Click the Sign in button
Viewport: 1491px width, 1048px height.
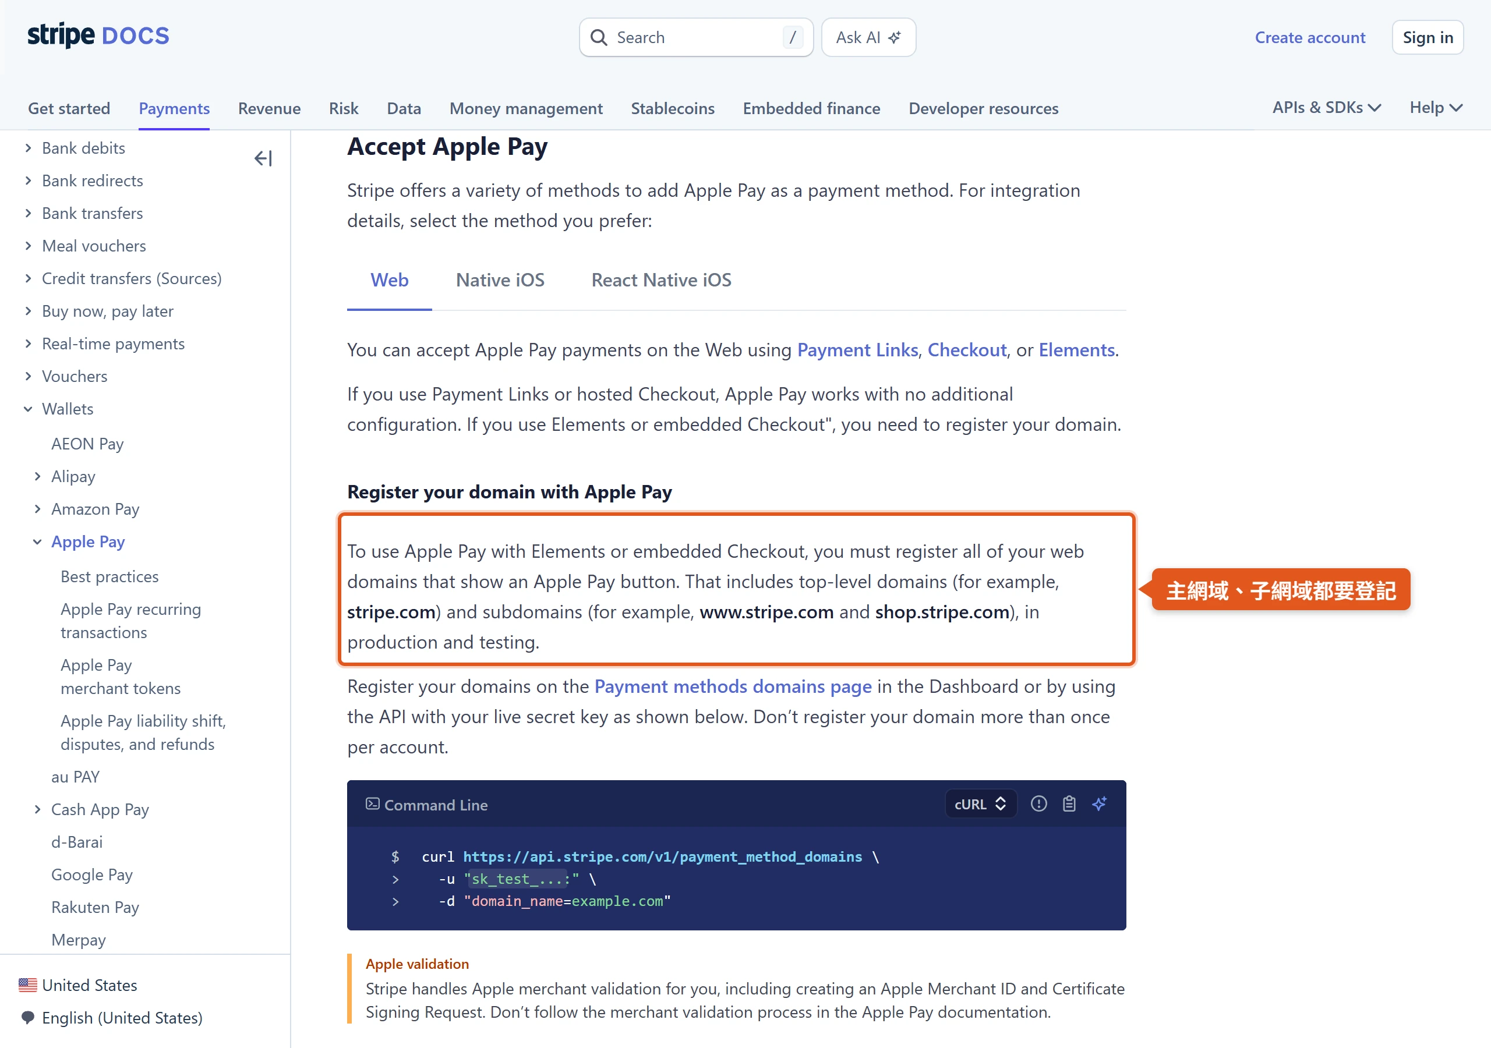tap(1428, 38)
